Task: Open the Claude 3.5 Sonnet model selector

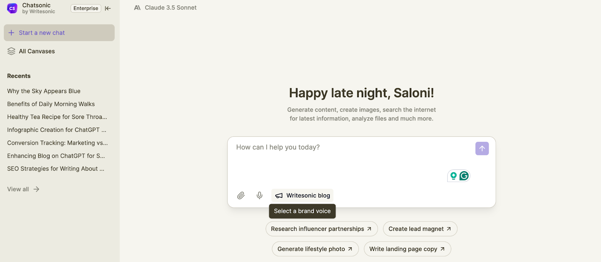Action: pyautogui.click(x=165, y=8)
